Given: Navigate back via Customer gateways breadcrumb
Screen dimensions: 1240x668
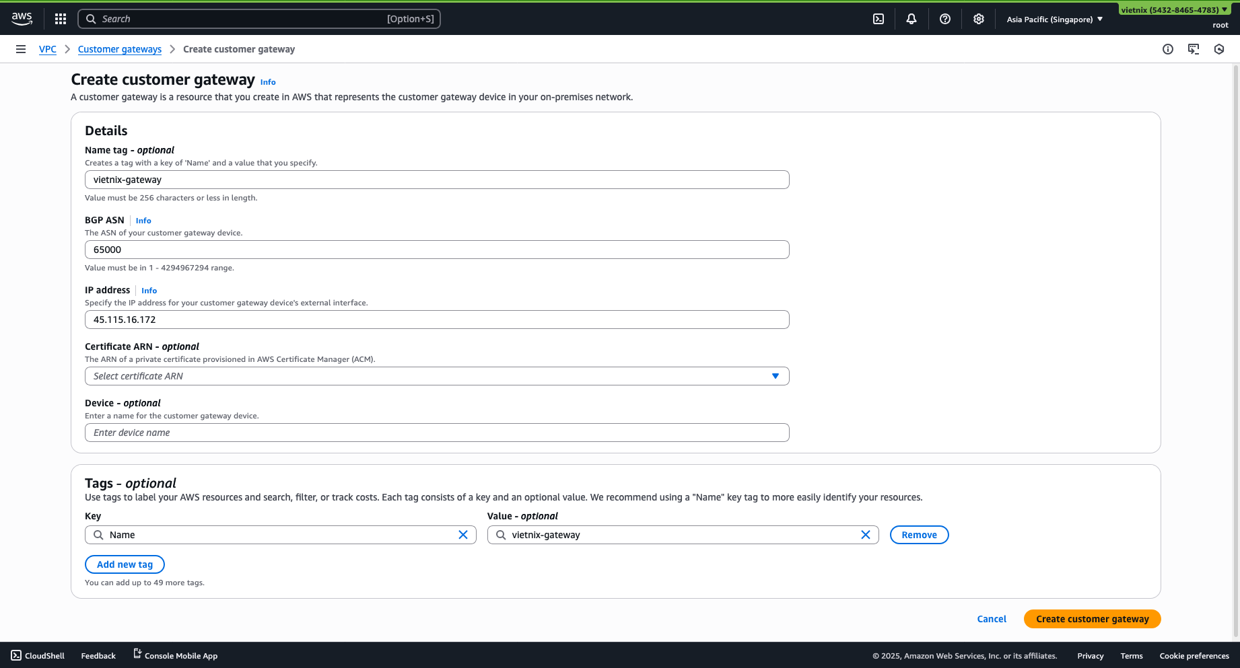Looking at the screenshot, I should click(x=119, y=49).
